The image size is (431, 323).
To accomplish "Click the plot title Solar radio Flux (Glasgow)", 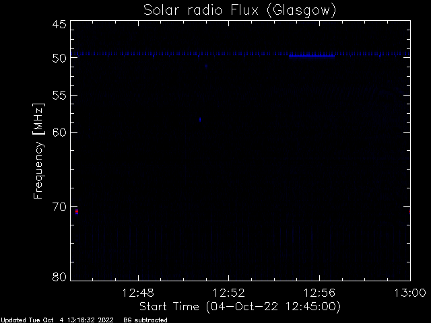I will (240, 11).
